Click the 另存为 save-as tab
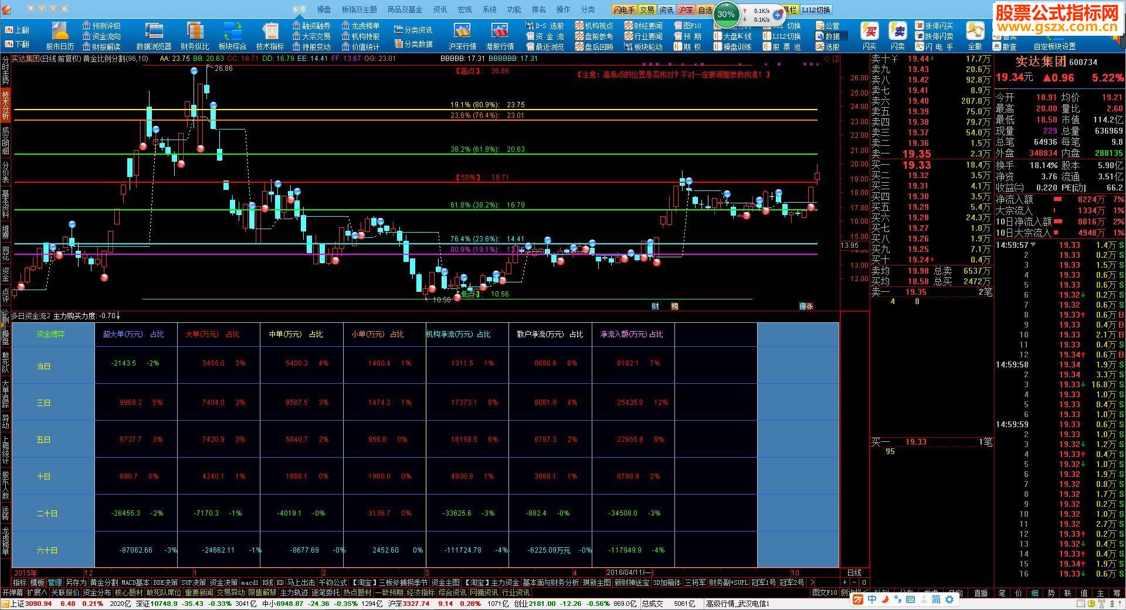The height and width of the screenshot is (610, 1126). coord(76,582)
